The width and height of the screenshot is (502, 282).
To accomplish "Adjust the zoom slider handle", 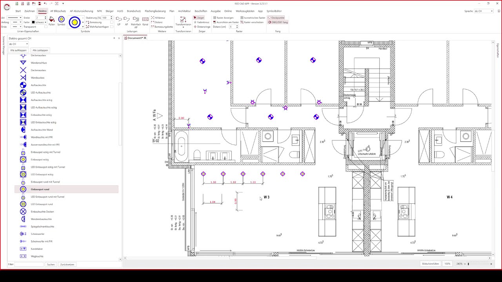I will point(468,264).
